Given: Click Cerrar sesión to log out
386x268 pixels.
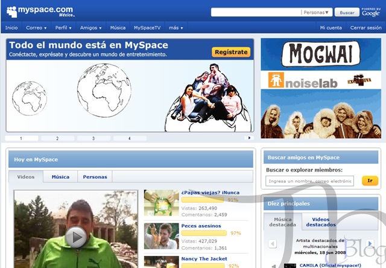Looking at the screenshot, I should click(x=366, y=28).
